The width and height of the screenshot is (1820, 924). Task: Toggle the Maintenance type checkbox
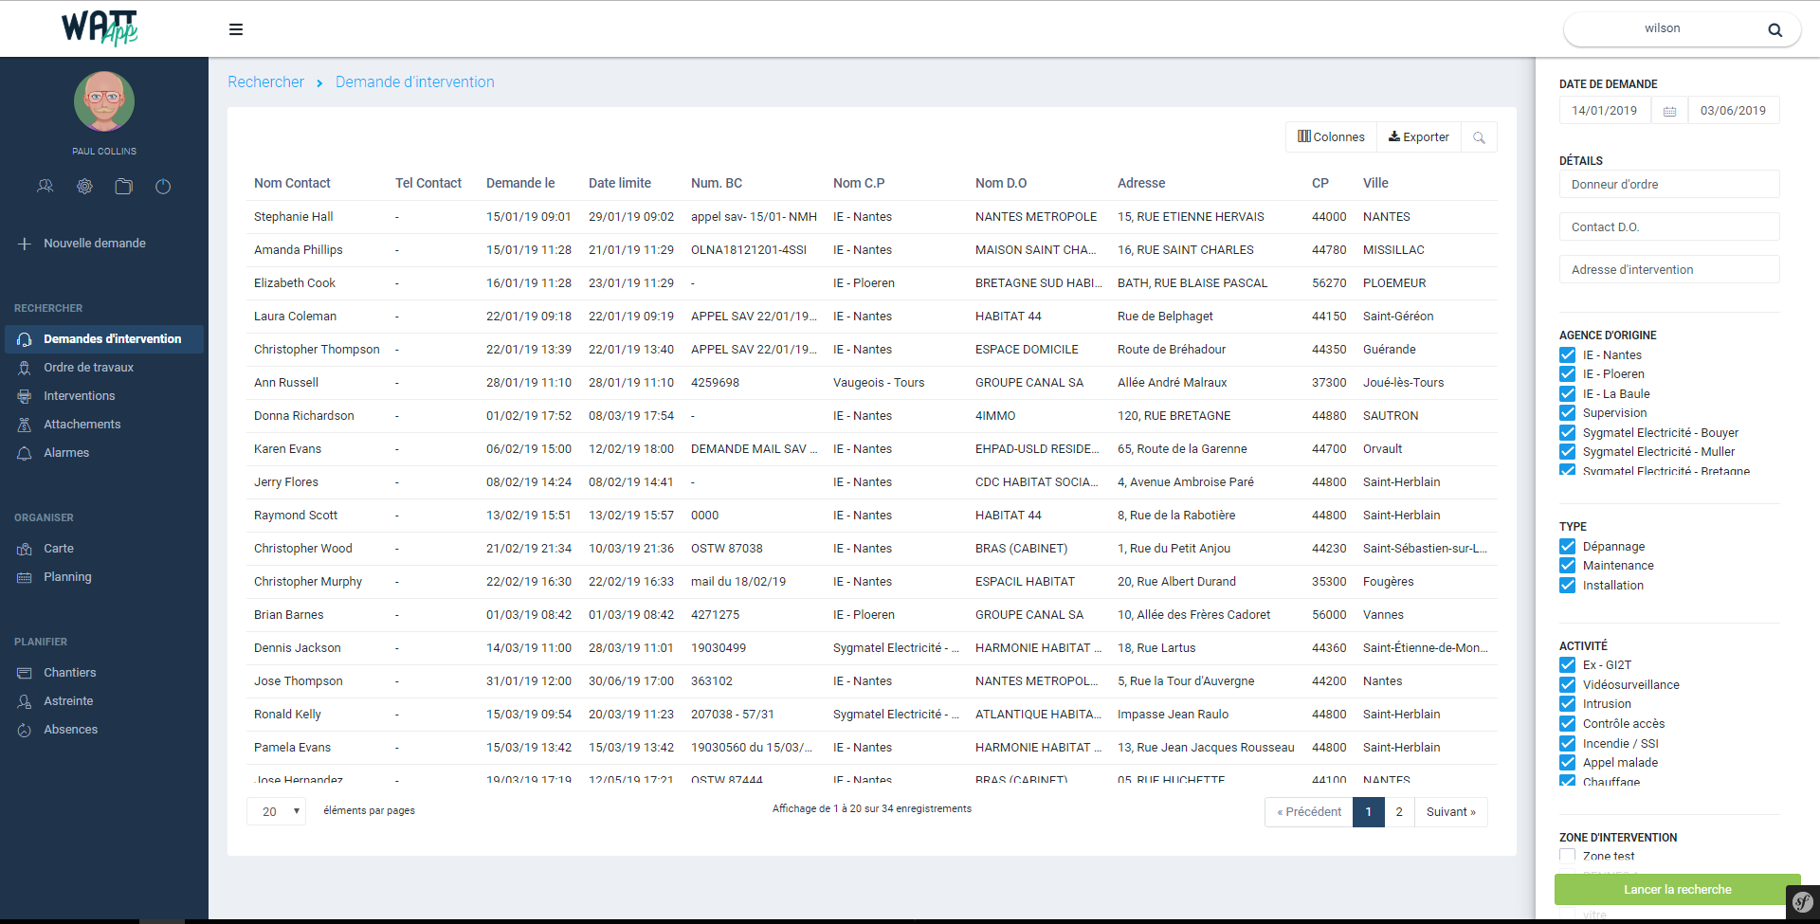click(x=1568, y=566)
